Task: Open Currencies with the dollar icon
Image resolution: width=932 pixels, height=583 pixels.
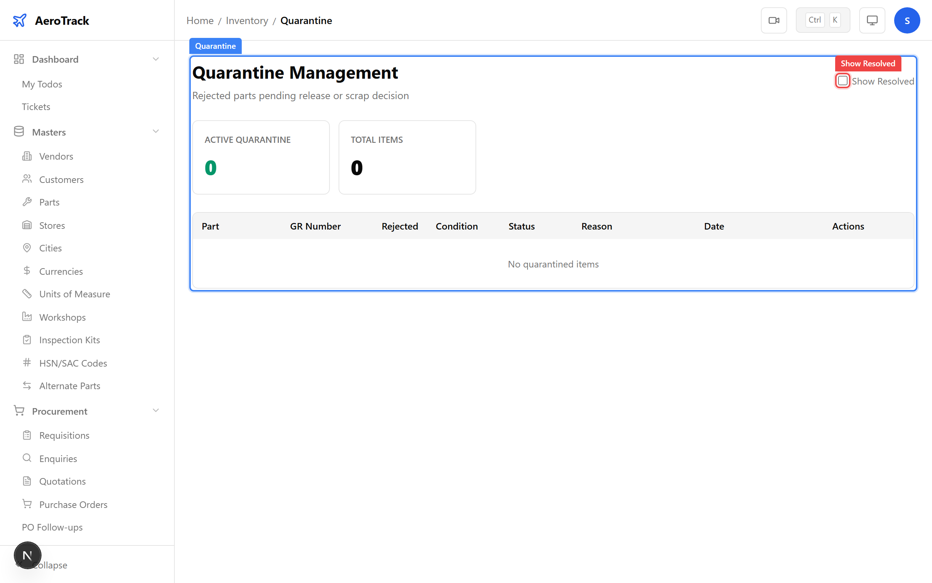Action: click(27, 271)
